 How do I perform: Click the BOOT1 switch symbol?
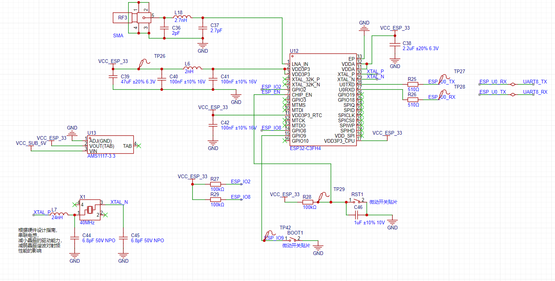[293, 239]
